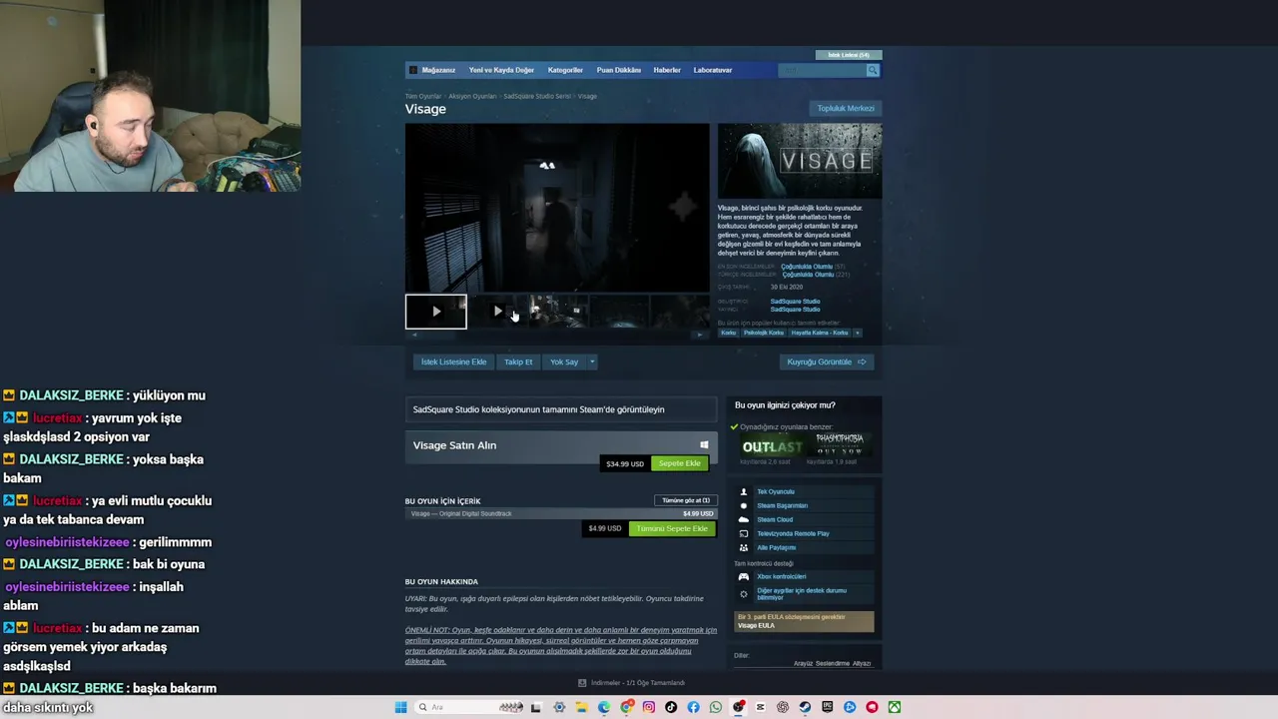Image resolution: width=1278 pixels, height=719 pixels.
Task: Click Xbox controller support icon
Action: (743, 576)
